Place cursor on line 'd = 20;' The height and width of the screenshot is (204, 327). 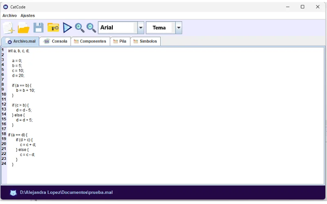[18, 75]
